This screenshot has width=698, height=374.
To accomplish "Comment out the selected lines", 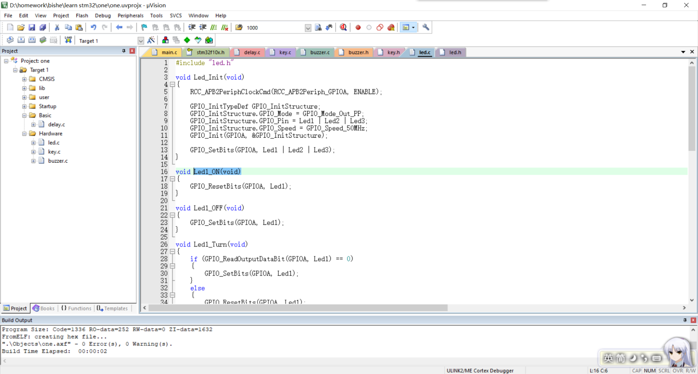I will pyautogui.click(x=214, y=27).
